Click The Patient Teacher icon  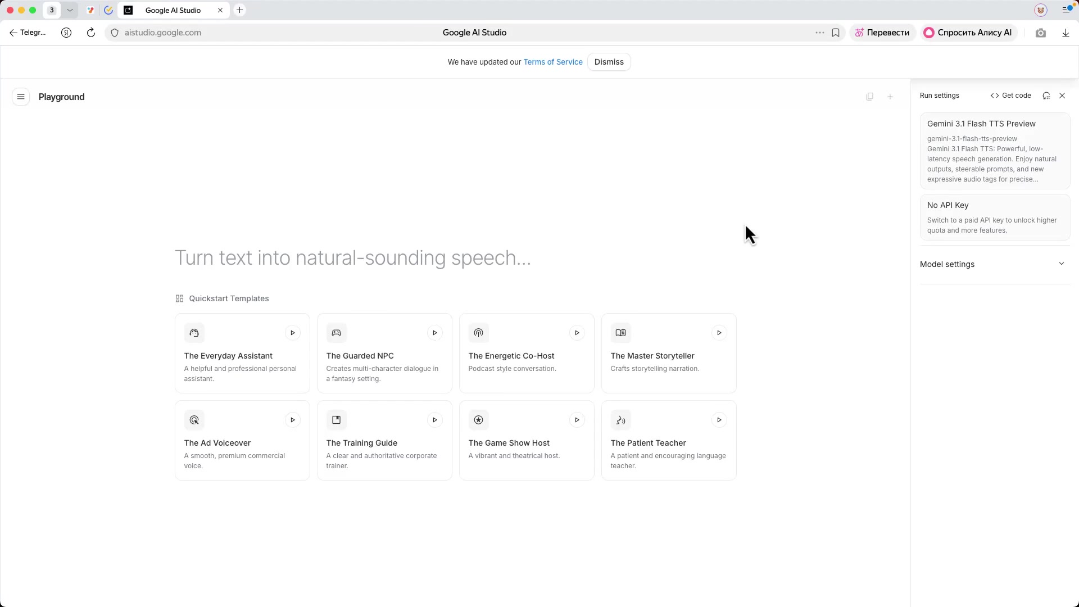621,420
